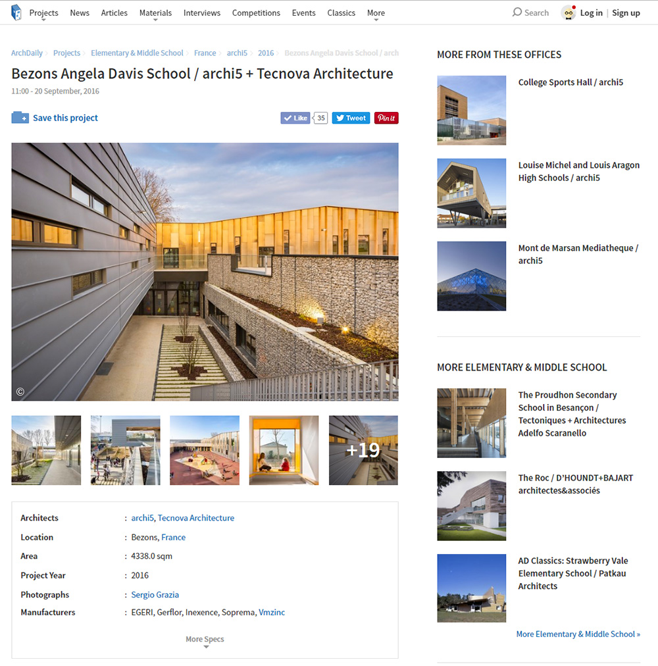Screen dimensions: 658x666
Task: Click the ArchDaily logo icon
Action: pyautogui.click(x=16, y=13)
